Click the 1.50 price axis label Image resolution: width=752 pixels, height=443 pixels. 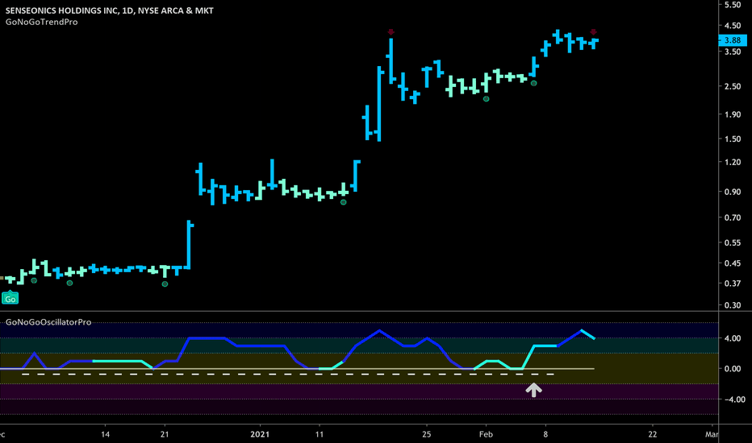point(733,139)
